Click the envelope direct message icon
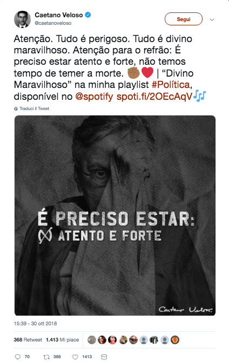The image size is (229, 362). pyautogui.click(x=104, y=357)
